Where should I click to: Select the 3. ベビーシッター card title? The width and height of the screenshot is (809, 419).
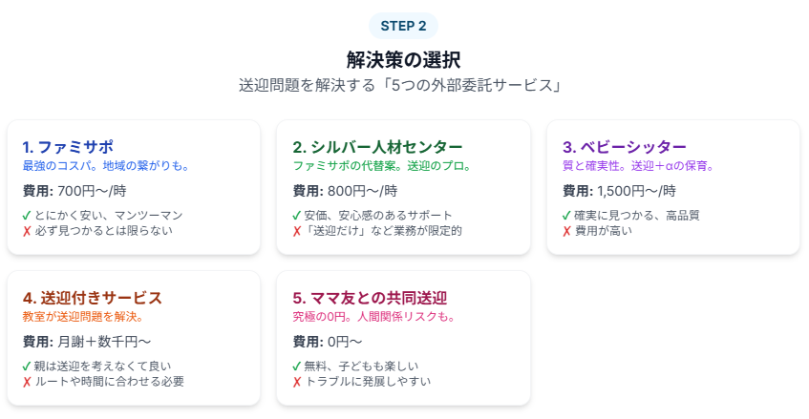click(625, 147)
